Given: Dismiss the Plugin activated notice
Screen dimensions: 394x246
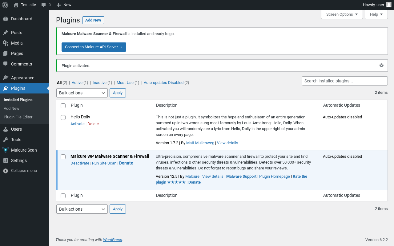Looking at the screenshot, I should (x=381, y=65).
